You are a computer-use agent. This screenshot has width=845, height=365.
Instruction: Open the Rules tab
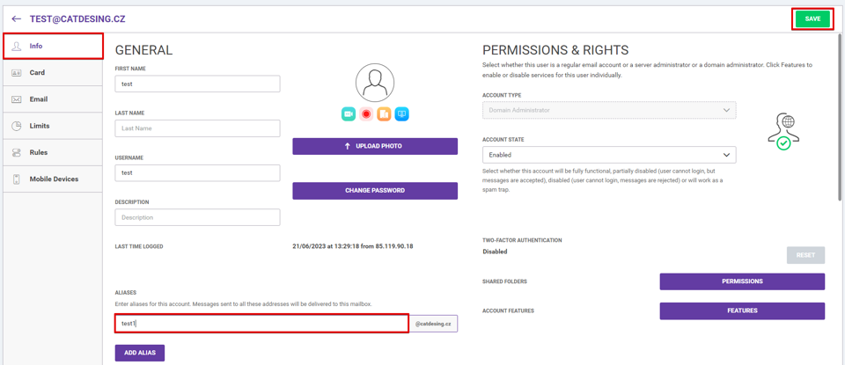pyautogui.click(x=52, y=152)
